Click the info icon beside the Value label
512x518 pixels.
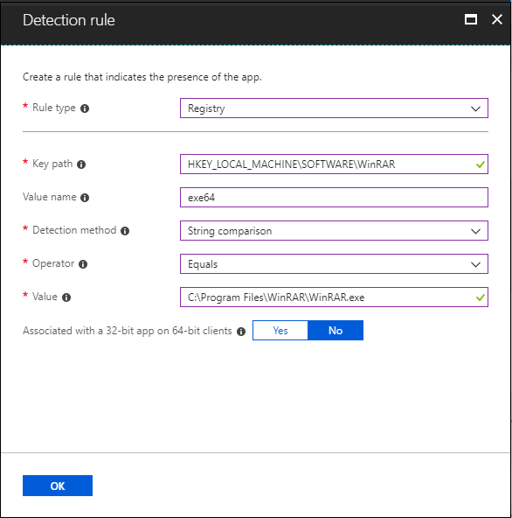tap(66, 297)
